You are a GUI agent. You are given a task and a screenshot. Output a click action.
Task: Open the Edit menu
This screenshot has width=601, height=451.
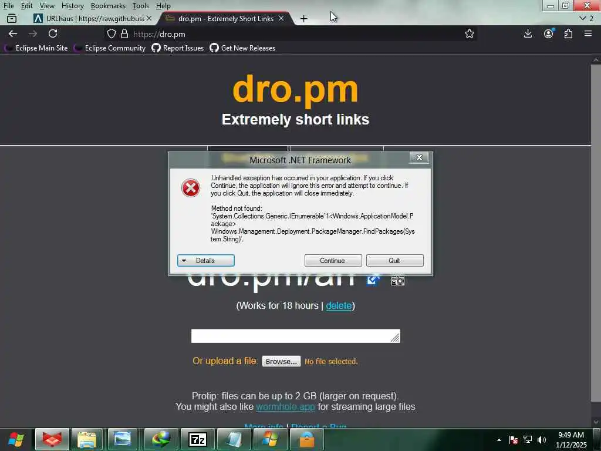click(x=27, y=6)
